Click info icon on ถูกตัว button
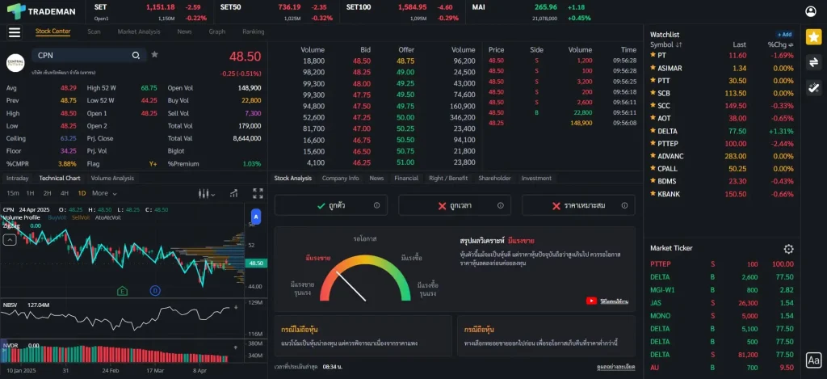This screenshot has height=379, width=827. [376, 205]
